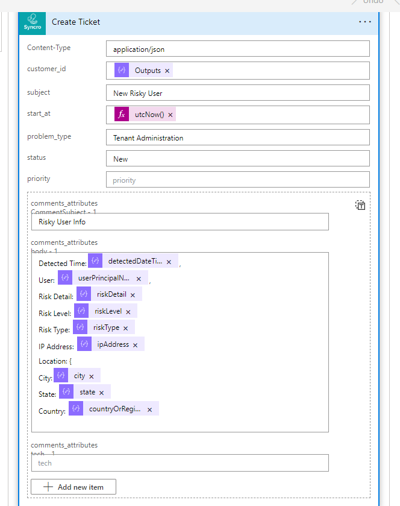This screenshot has width=400, height=506.
Task: Remove the userPrincipalName token
Action: point(139,279)
